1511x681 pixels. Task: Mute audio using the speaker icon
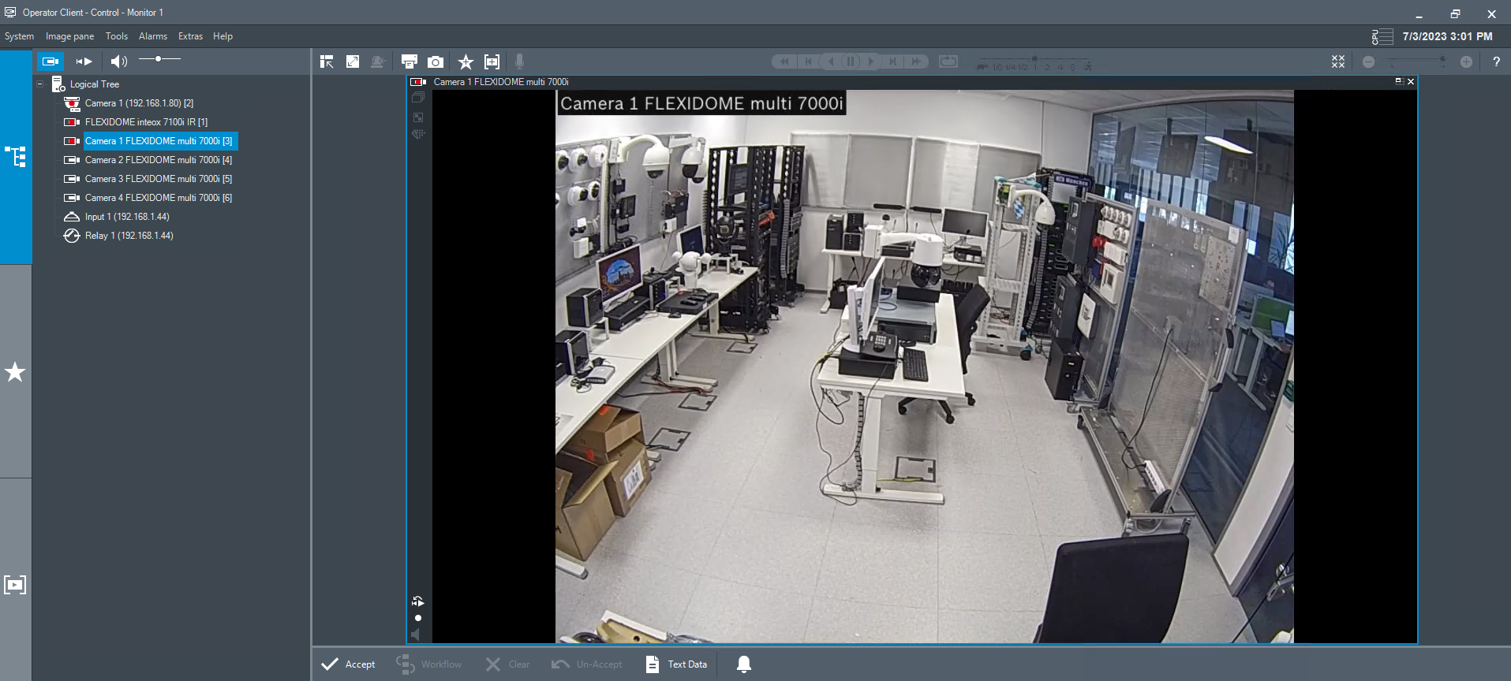118,61
